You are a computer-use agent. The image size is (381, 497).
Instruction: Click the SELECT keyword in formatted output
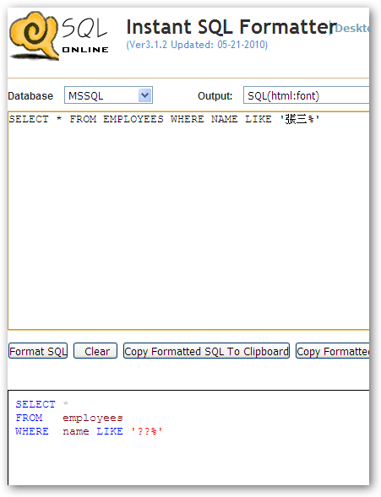point(35,404)
